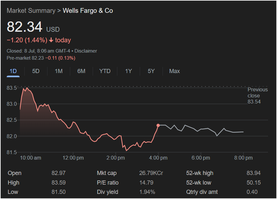
Task: Click the 2:00 pm axis label
Action: (115, 158)
